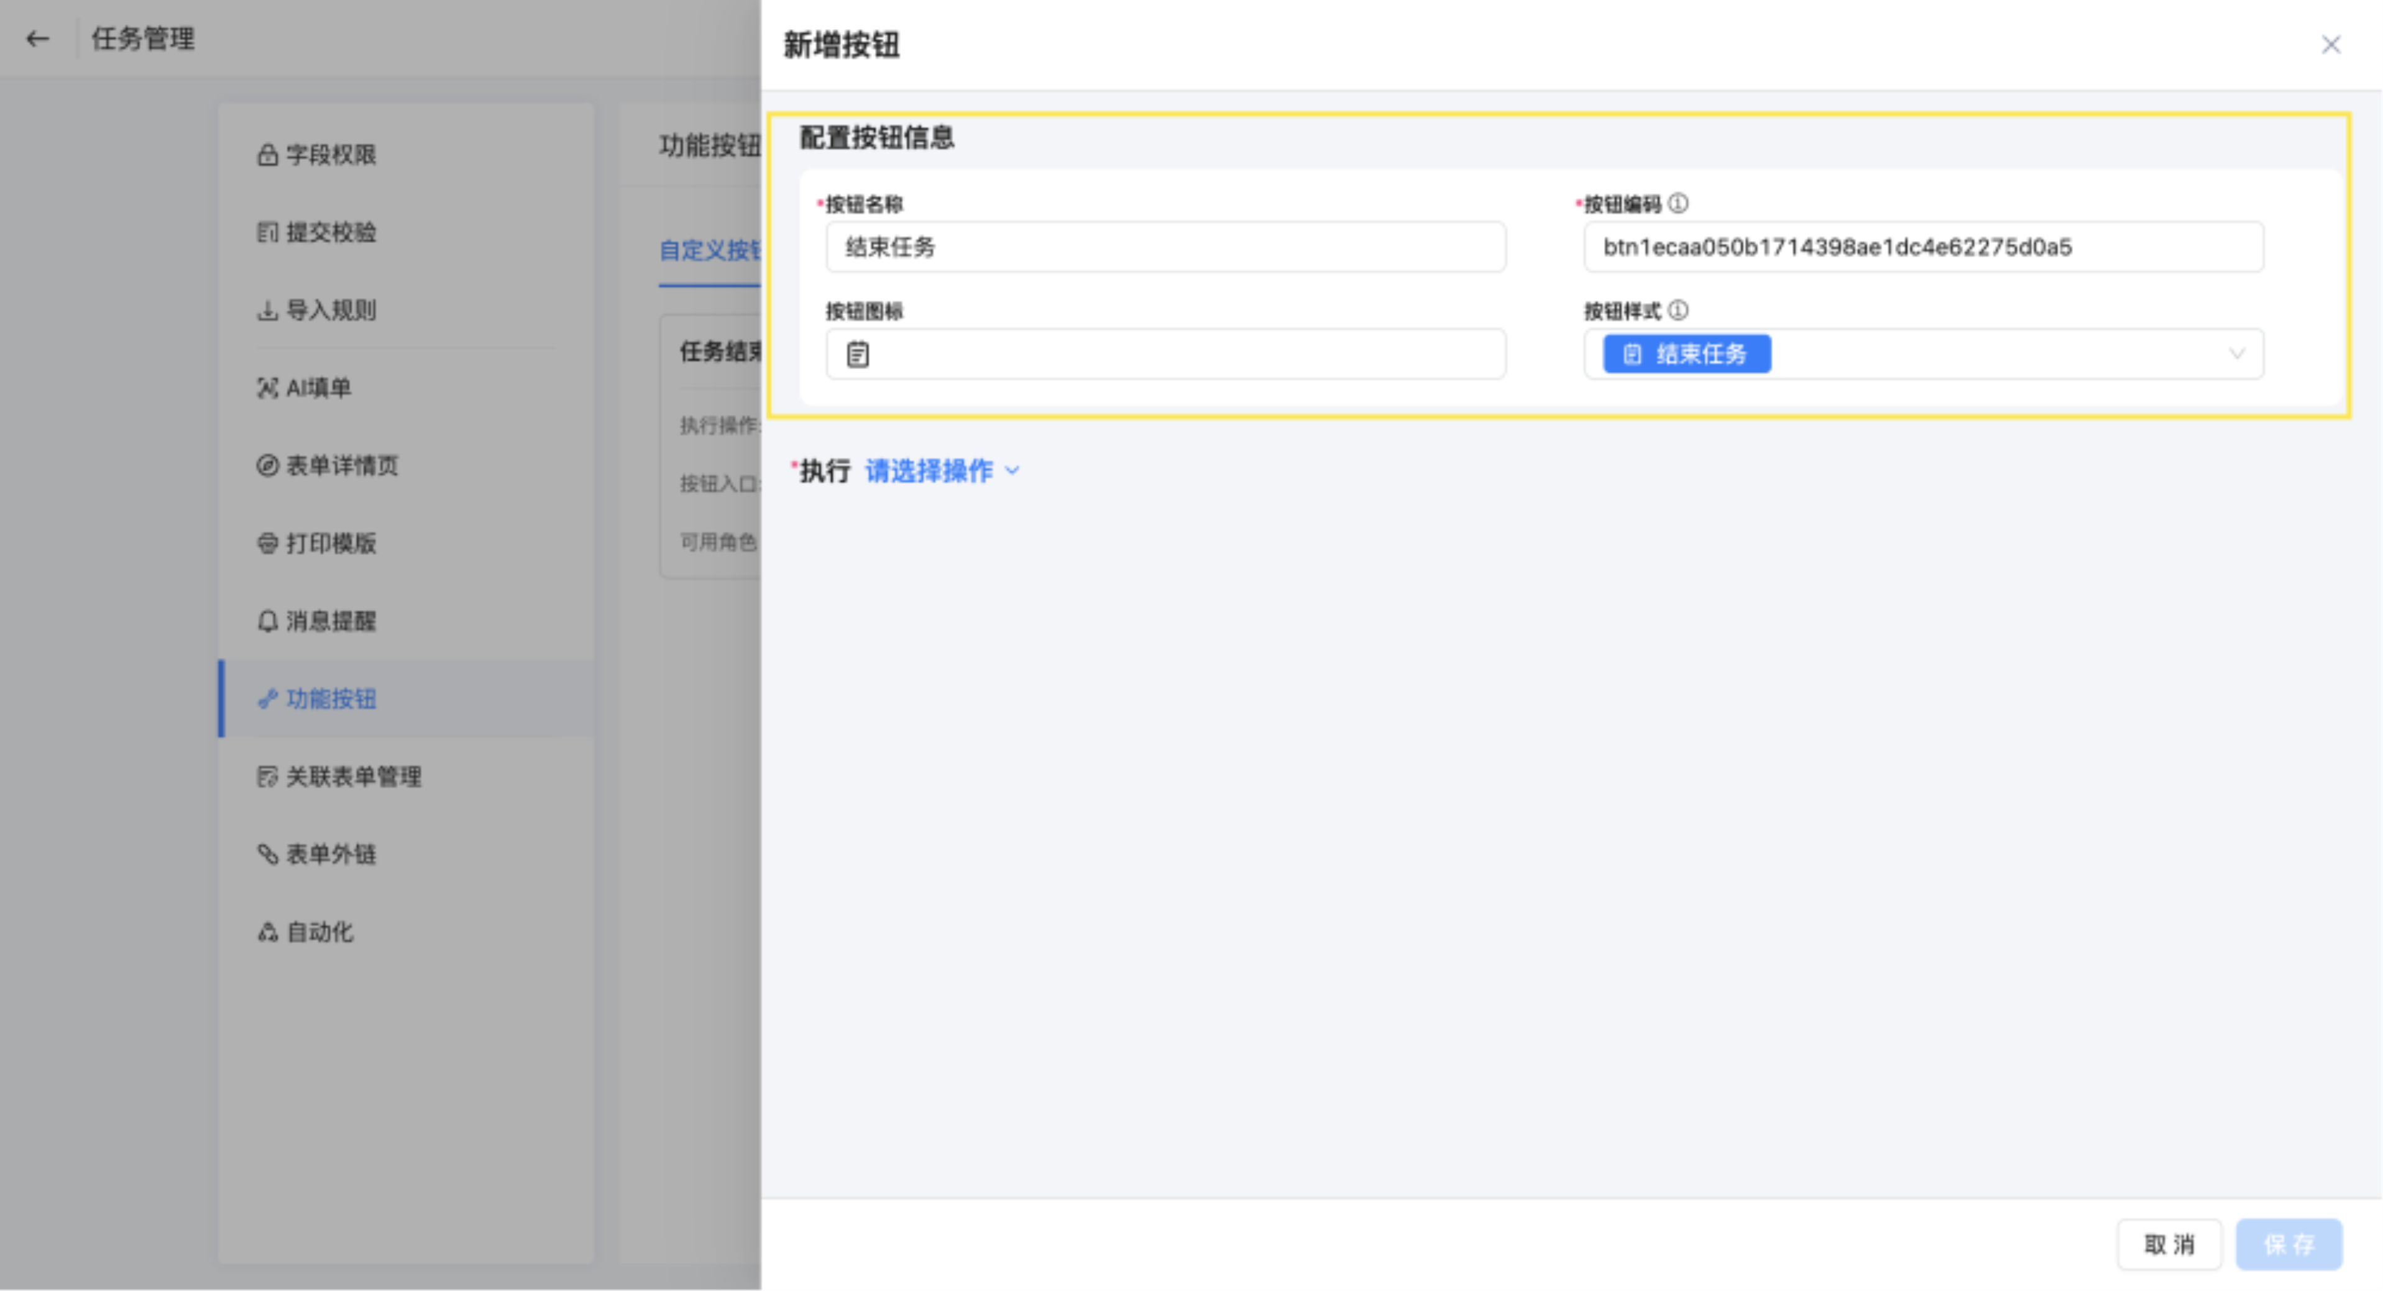
Task: Click the back arrow next to 任务管理
Action: pyautogui.click(x=37, y=39)
